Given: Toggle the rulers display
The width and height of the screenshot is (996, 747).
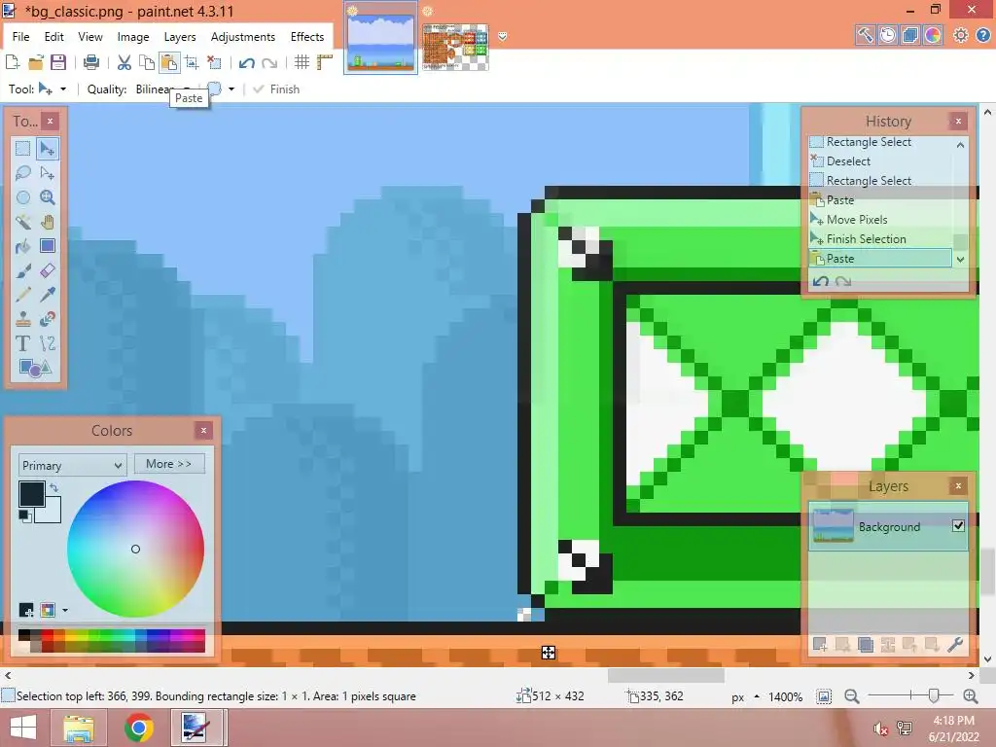Looking at the screenshot, I should [325, 62].
